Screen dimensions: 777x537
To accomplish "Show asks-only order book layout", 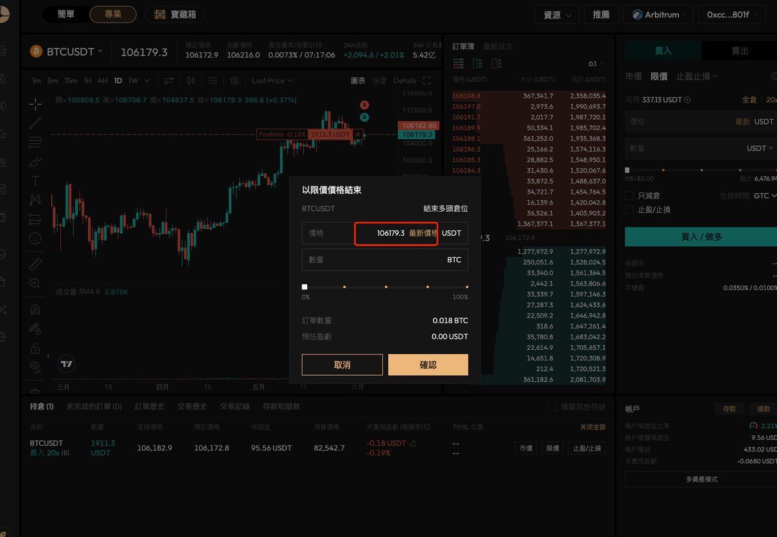I will (x=496, y=63).
